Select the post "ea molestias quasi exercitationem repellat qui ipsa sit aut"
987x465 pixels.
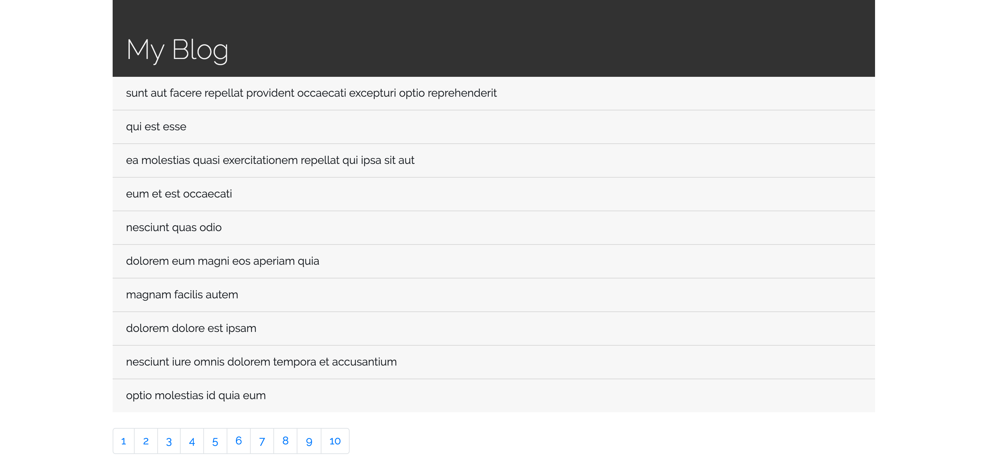coord(270,160)
